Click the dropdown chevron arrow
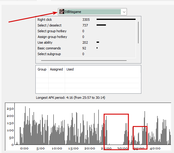Image resolution: width=174 pixels, height=153 pixels. [x=124, y=12]
